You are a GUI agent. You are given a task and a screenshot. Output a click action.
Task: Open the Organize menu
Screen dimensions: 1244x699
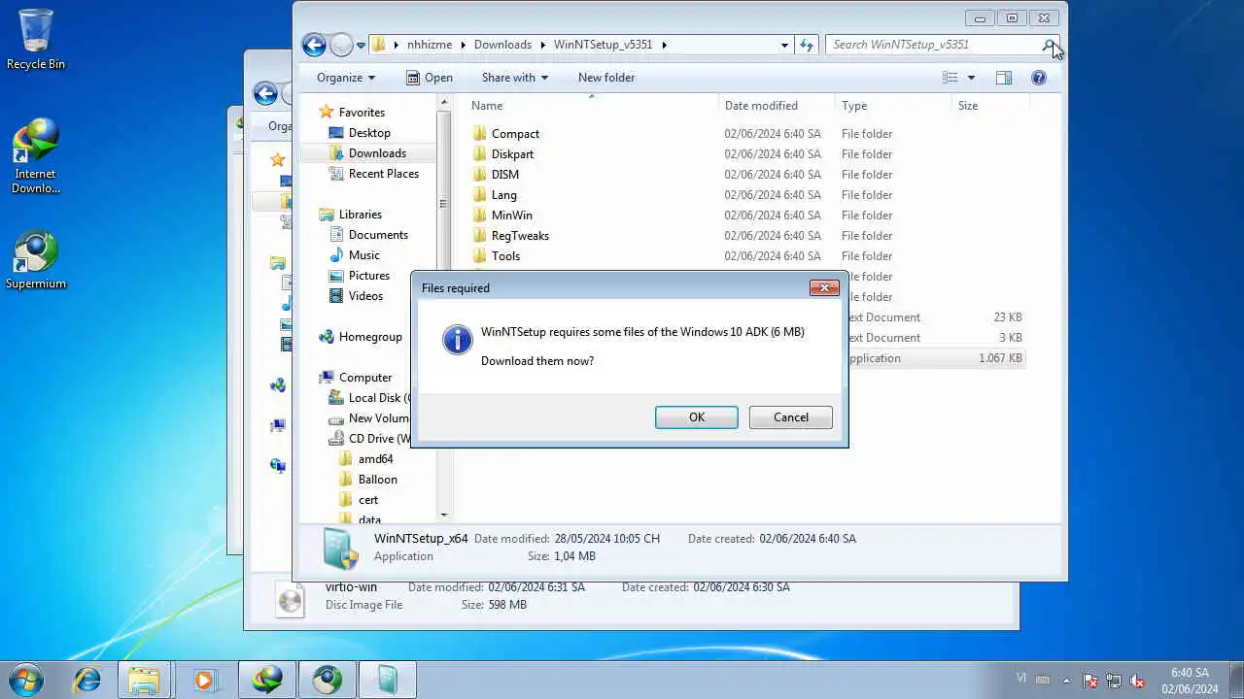345,78
